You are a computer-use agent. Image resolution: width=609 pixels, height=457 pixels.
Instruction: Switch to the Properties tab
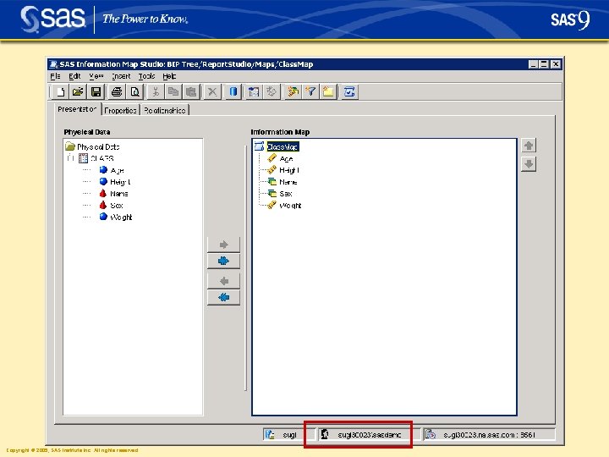(120, 110)
